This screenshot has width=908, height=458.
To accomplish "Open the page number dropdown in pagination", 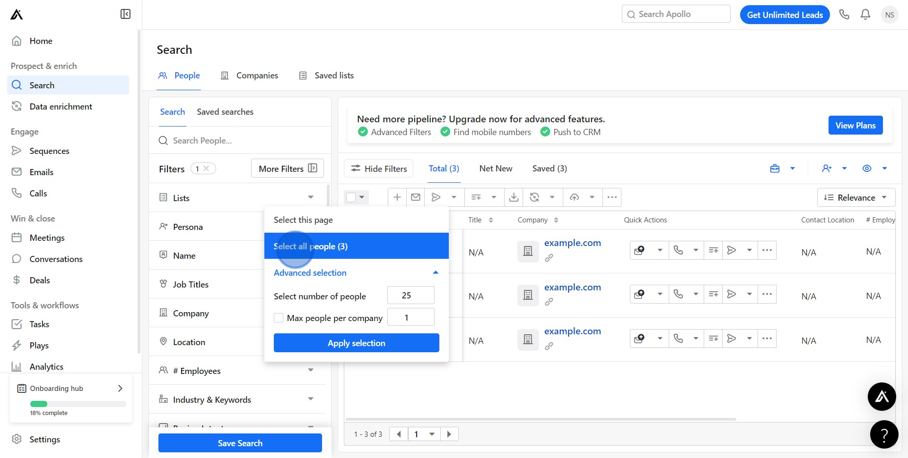I will pyautogui.click(x=432, y=434).
